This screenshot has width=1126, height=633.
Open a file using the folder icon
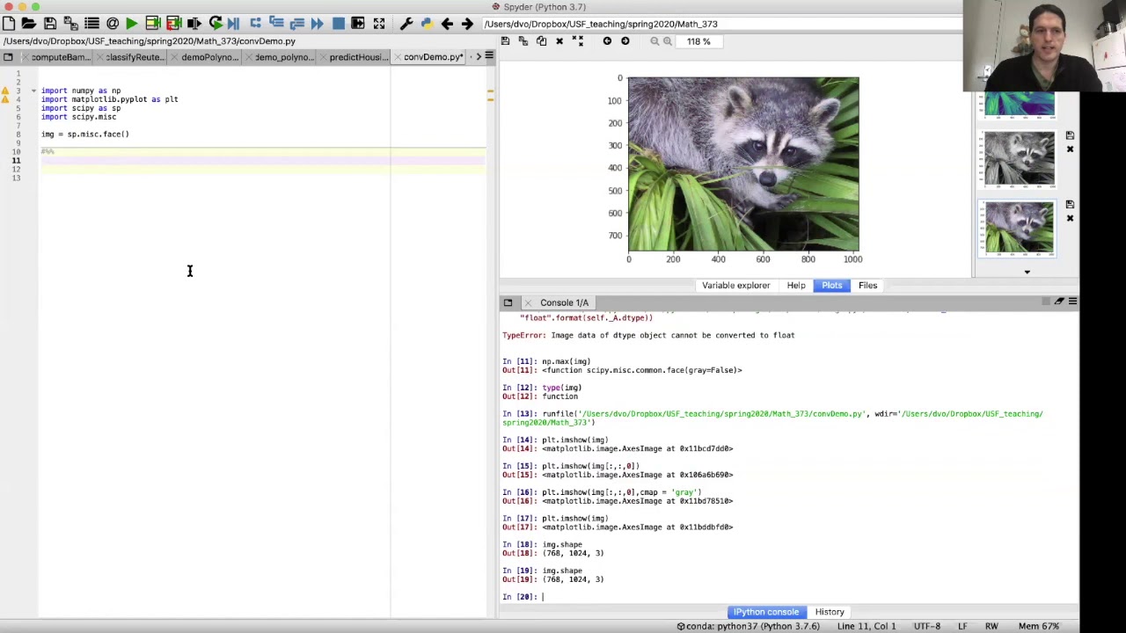[x=29, y=24]
